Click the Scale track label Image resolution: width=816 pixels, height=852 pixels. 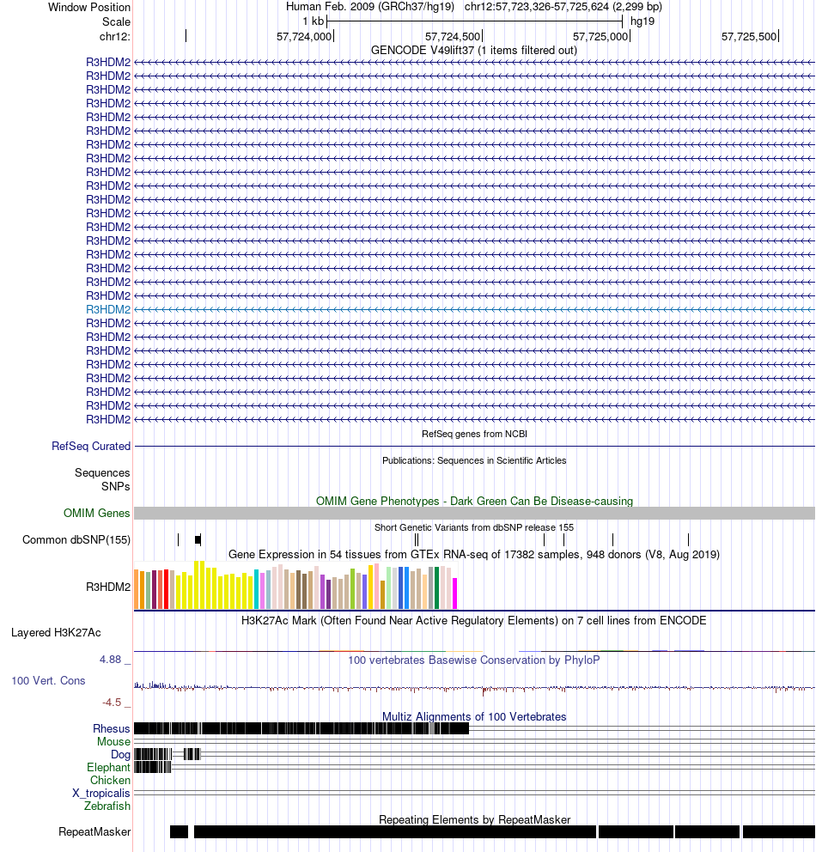(116, 21)
